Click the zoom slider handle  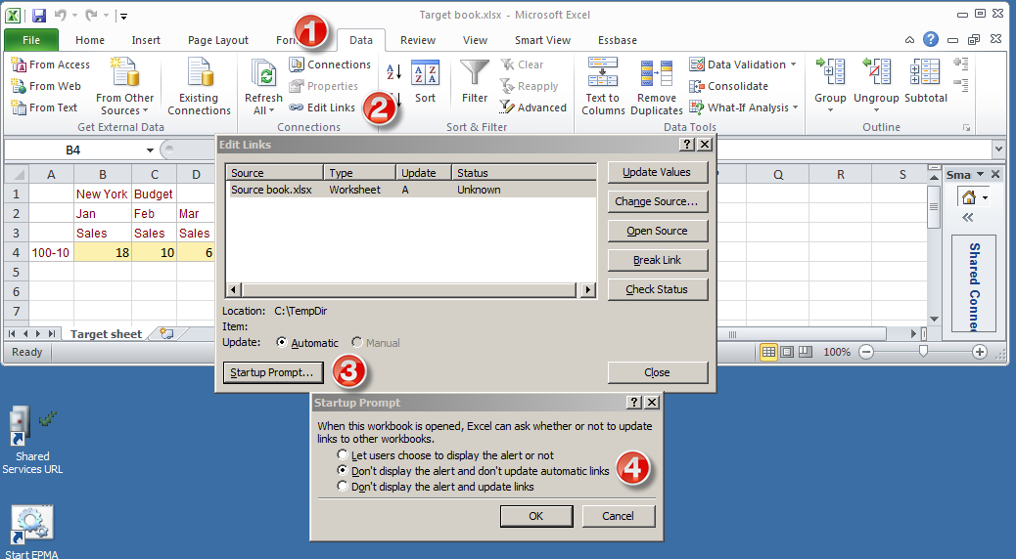[923, 351]
